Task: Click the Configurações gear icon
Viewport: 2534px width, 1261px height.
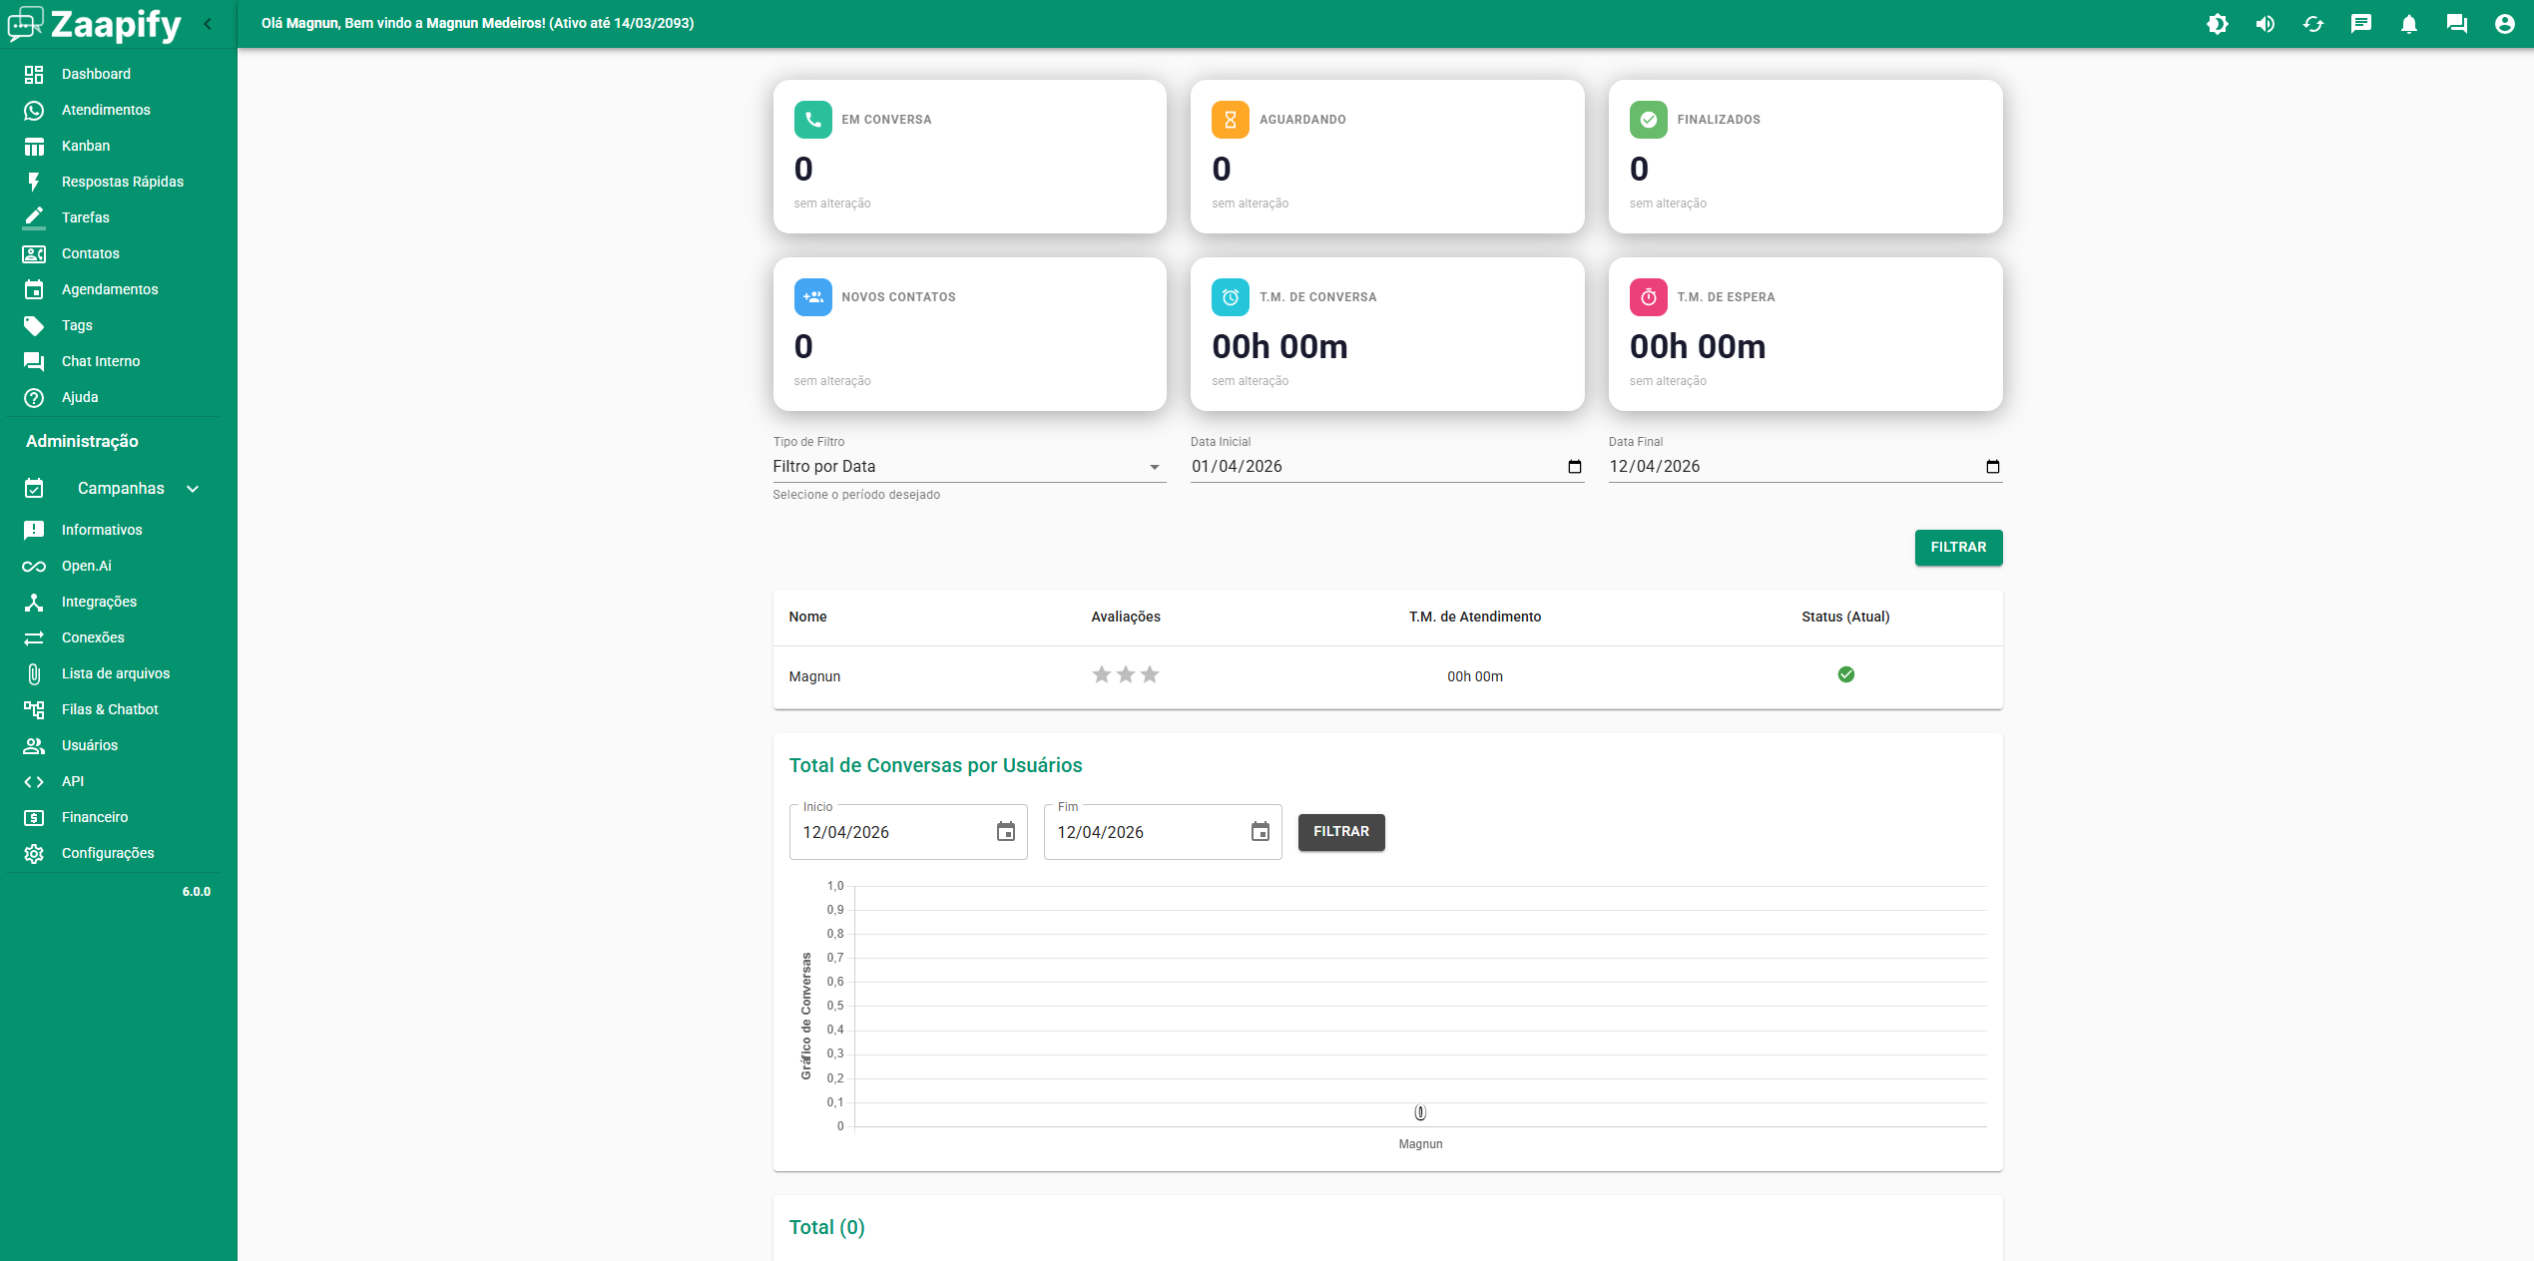Action: click(x=34, y=853)
